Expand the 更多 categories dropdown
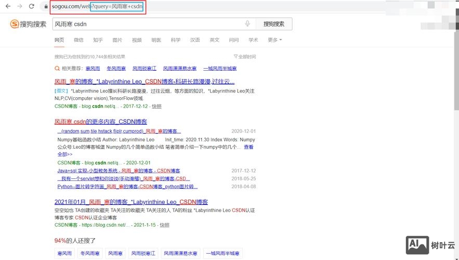Image resolution: width=459 pixels, height=260 pixels. (x=275, y=40)
